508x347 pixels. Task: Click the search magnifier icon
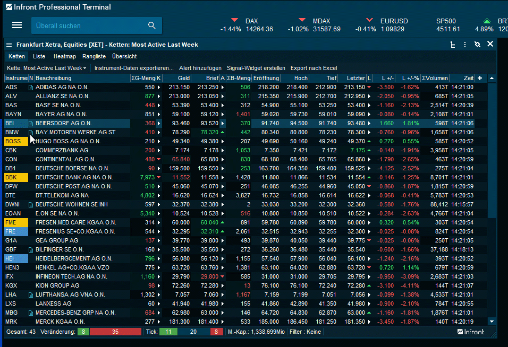pyautogui.click(x=152, y=25)
